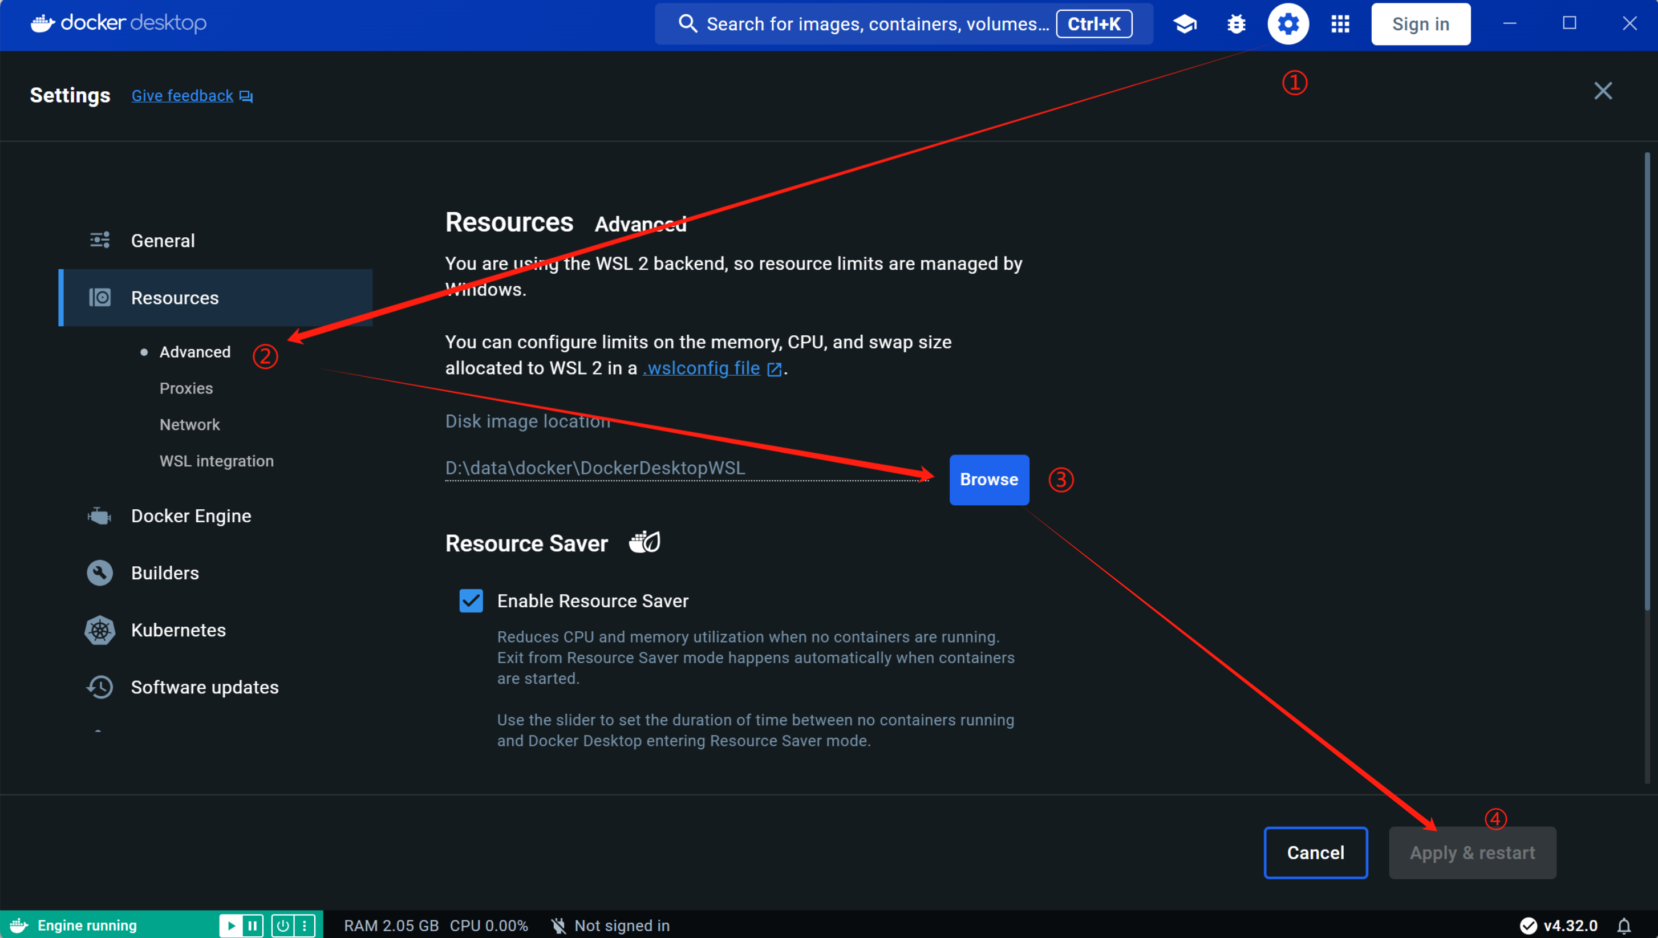Viewport: 1658px width, 938px height.
Task: Open the engine three-dot options menu
Action: (305, 926)
